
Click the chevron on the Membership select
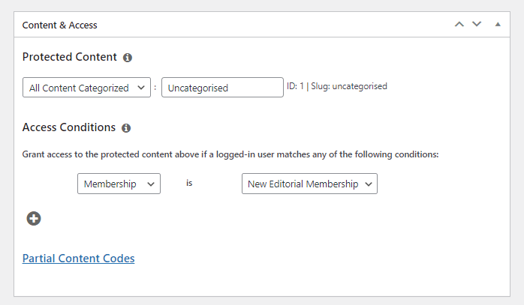pos(150,184)
